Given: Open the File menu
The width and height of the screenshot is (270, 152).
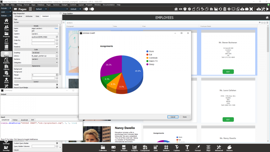Looking at the screenshot, I should click(2, 5).
